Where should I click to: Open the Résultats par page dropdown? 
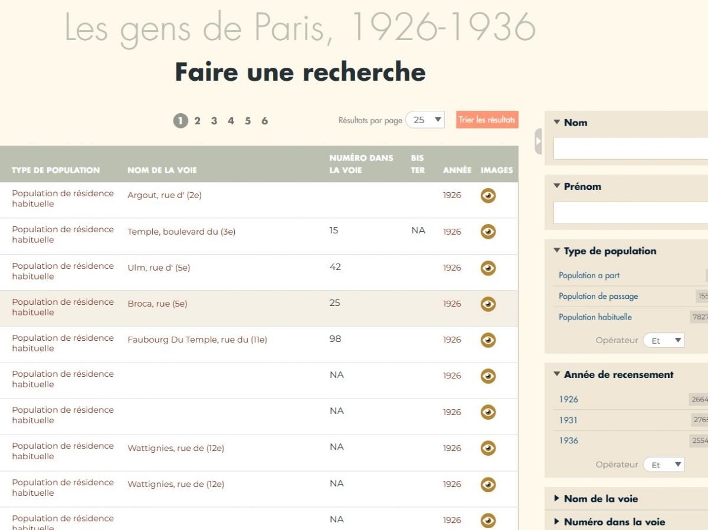click(425, 120)
